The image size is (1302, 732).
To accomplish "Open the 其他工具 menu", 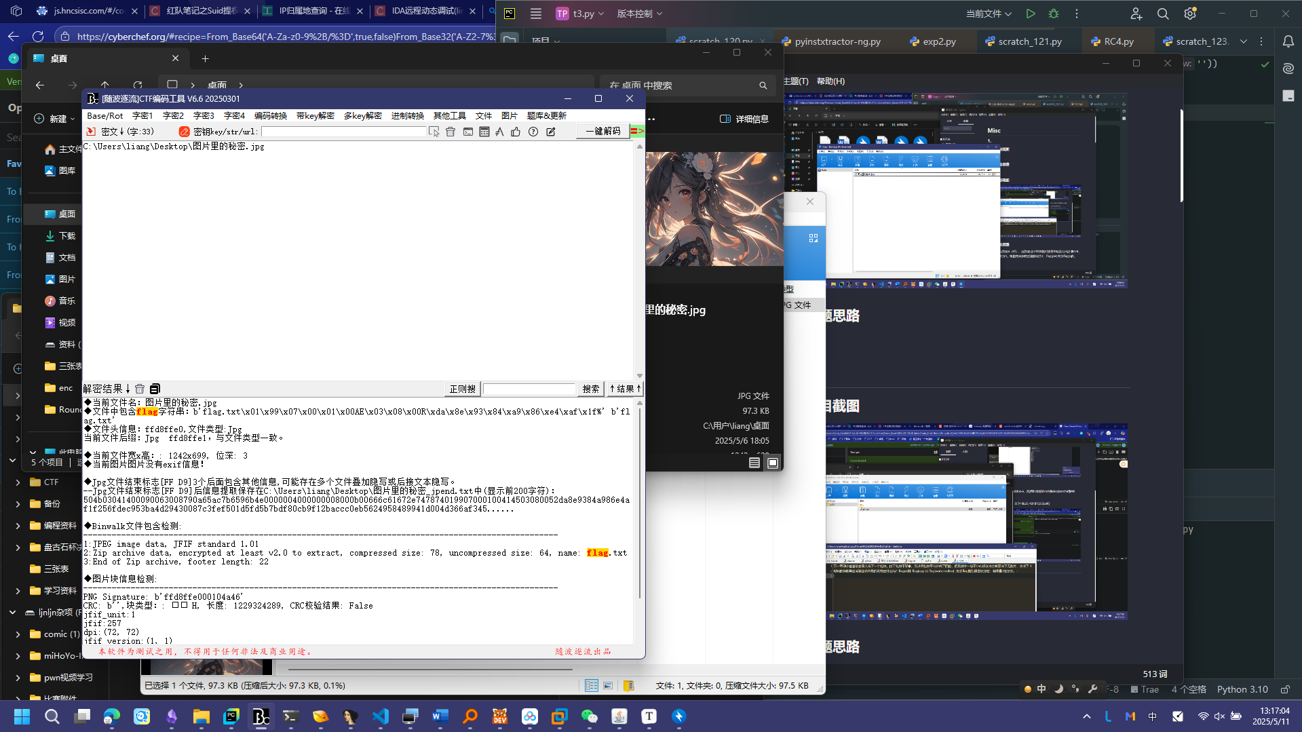I will (x=450, y=116).
